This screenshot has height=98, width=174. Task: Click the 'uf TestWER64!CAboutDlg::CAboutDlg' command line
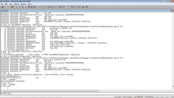21,25
